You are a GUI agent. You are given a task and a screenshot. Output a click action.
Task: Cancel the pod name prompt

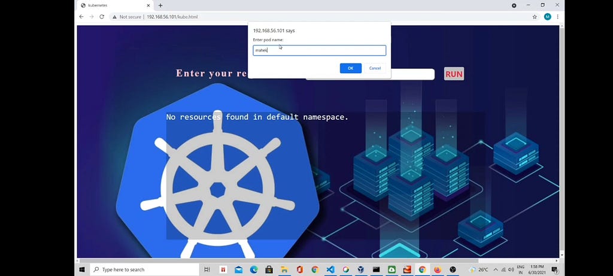click(x=375, y=68)
